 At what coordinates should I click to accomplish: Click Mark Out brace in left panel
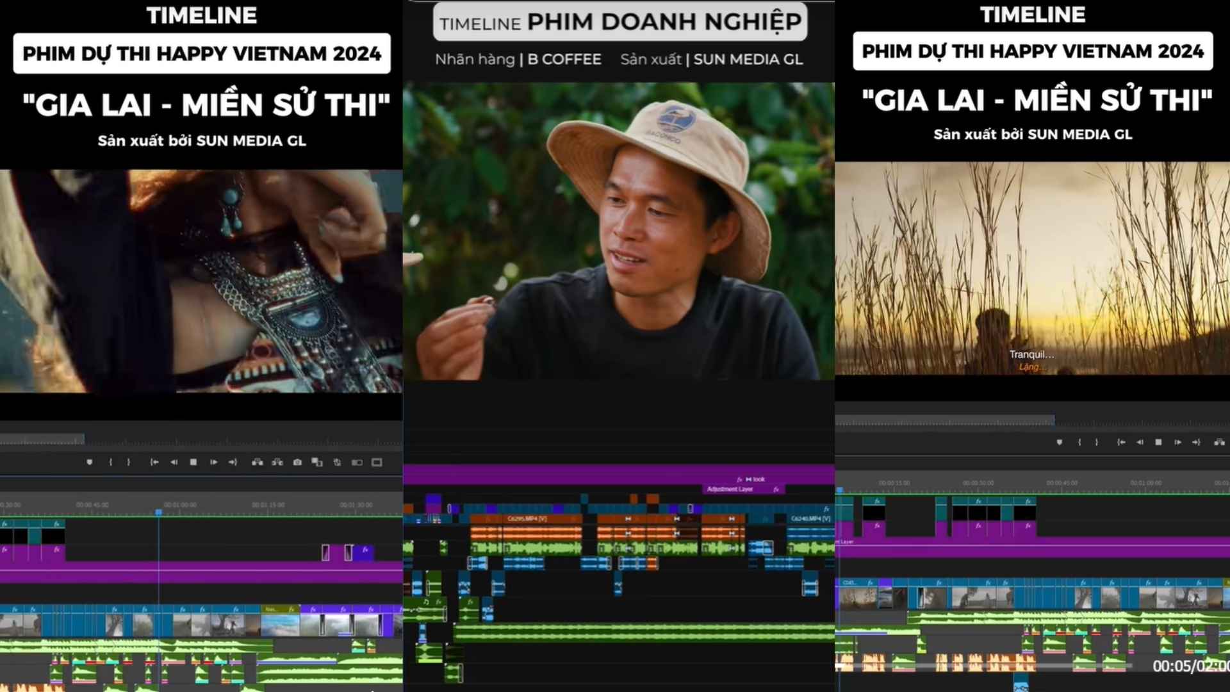click(129, 462)
